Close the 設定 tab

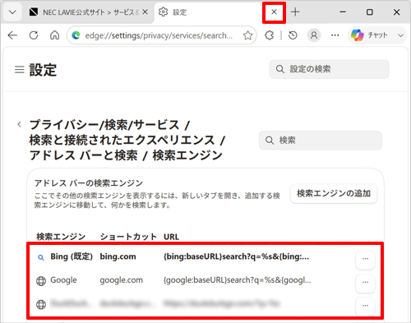click(274, 12)
